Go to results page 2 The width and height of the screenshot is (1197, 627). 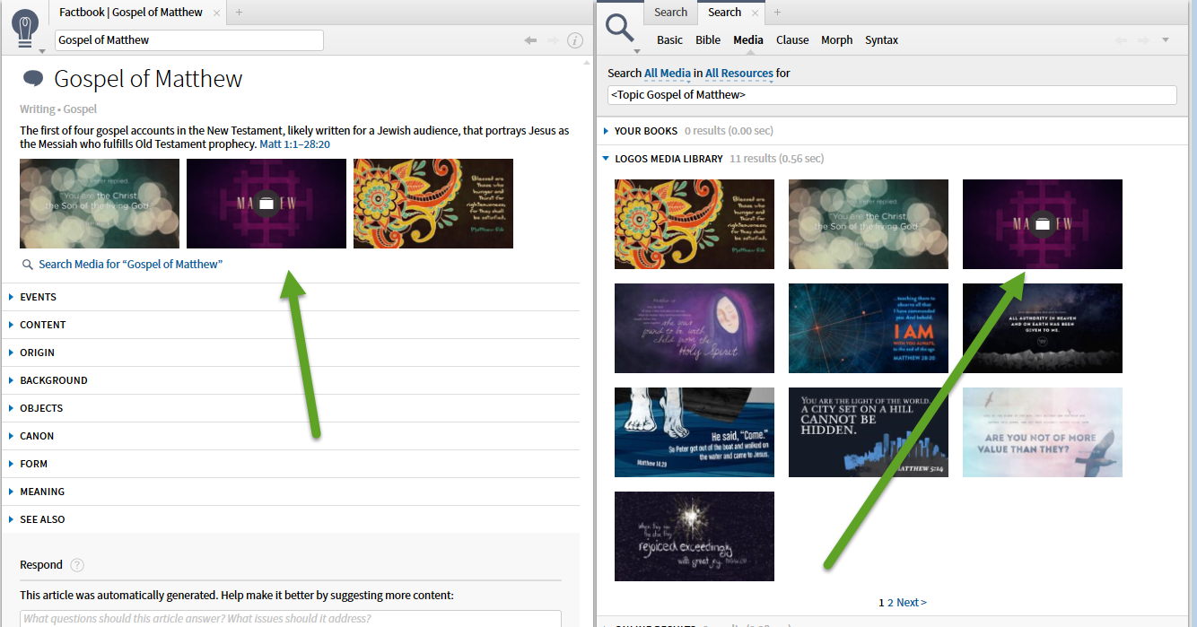890,603
